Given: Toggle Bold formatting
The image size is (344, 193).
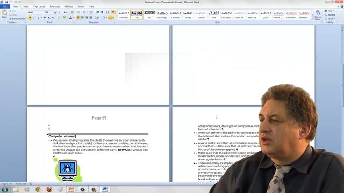Looking at the screenshot, I should pyautogui.click(x=30, y=18).
